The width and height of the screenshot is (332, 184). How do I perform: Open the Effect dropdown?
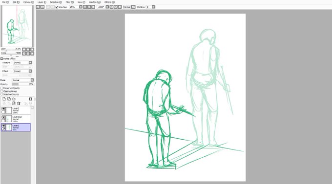[x=30, y=71]
